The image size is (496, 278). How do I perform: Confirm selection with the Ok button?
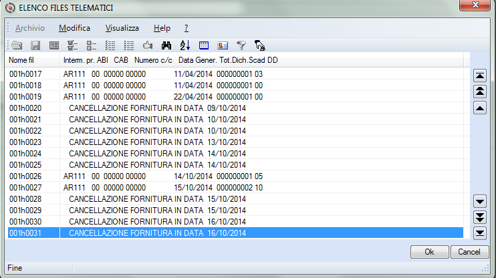pos(429,252)
